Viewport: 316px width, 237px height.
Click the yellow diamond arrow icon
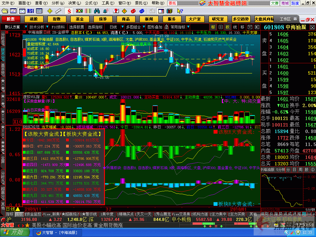click(x=124, y=11)
